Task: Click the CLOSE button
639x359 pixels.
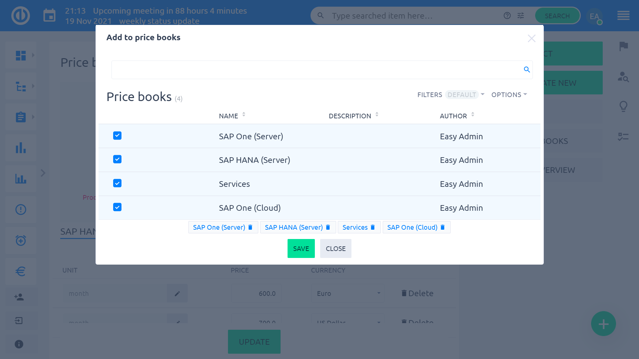Action: click(336, 249)
